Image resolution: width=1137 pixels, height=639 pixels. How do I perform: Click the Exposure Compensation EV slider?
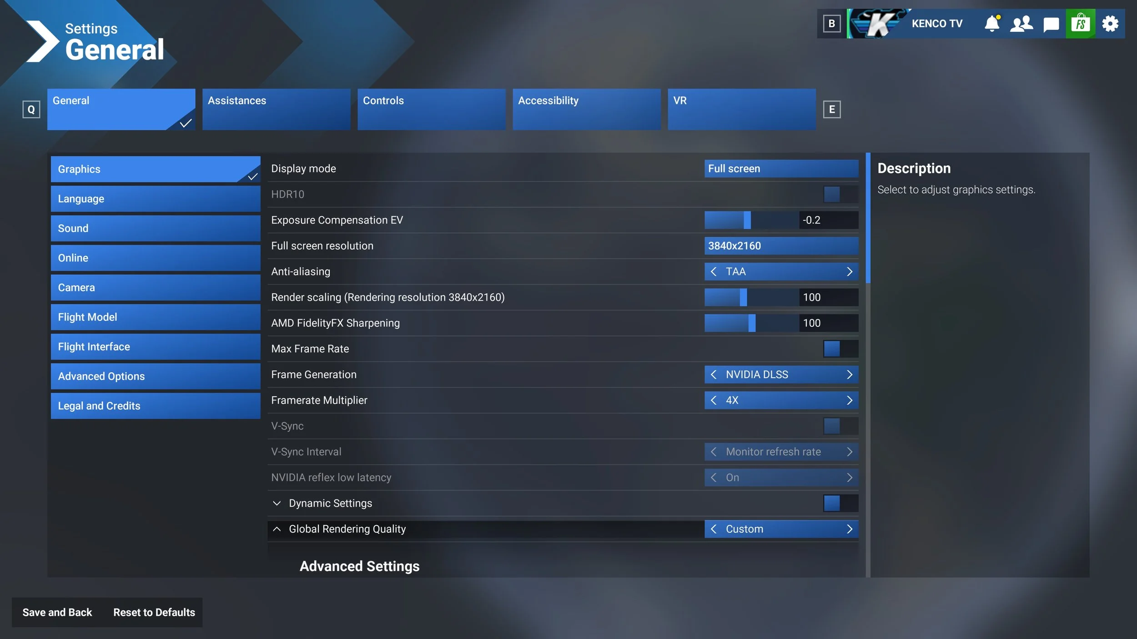click(x=751, y=220)
